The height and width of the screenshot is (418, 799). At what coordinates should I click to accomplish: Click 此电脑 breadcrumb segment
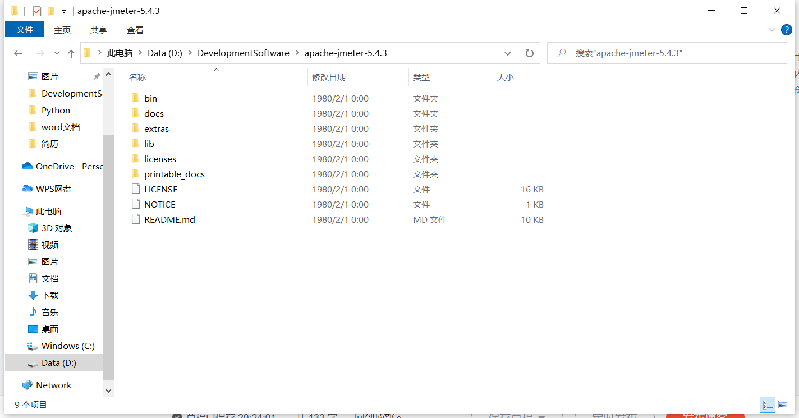coord(120,53)
